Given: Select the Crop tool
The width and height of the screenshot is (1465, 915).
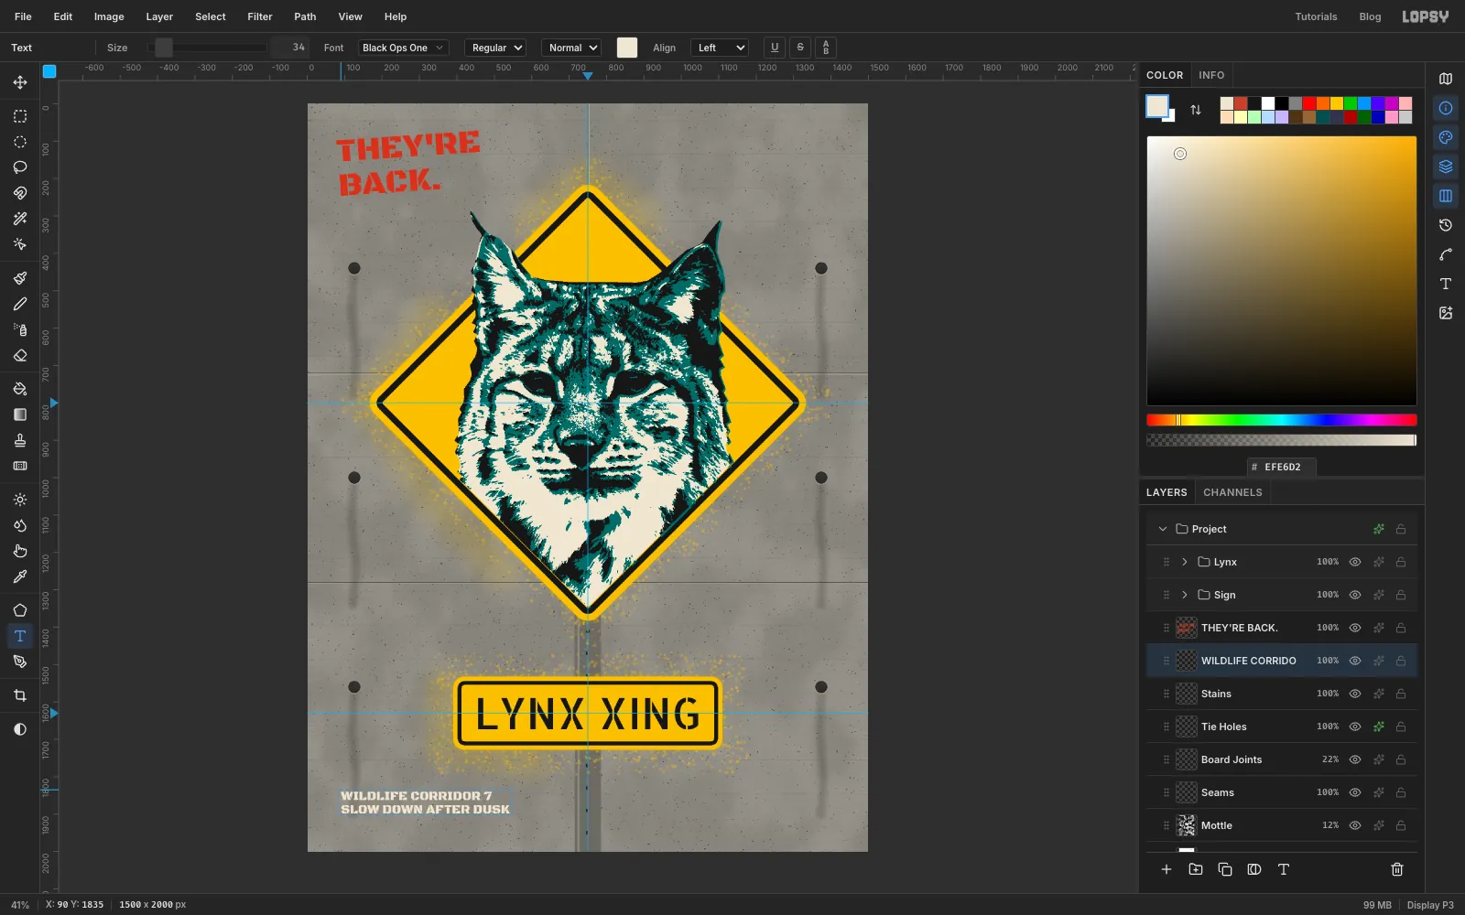Looking at the screenshot, I should point(20,695).
